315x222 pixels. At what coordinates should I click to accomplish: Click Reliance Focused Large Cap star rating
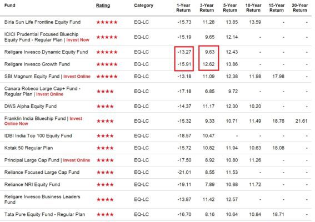105,173
